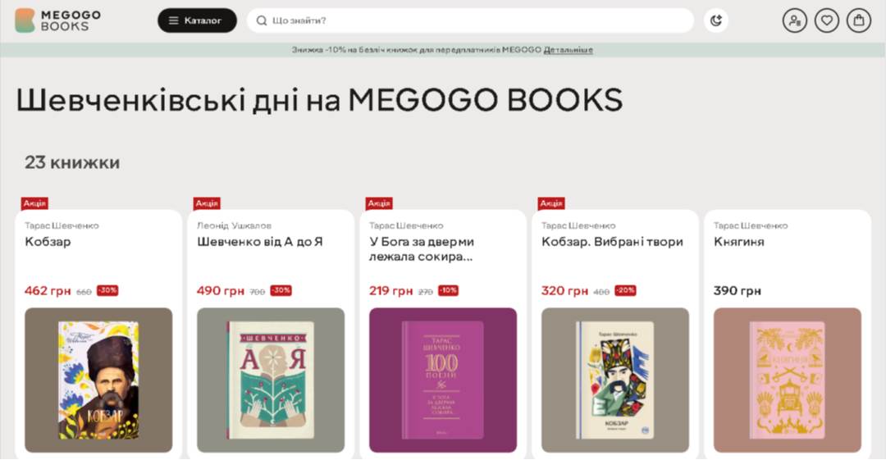886x460 pixels.
Task: Open the user account icon
Action: [794, 20]
